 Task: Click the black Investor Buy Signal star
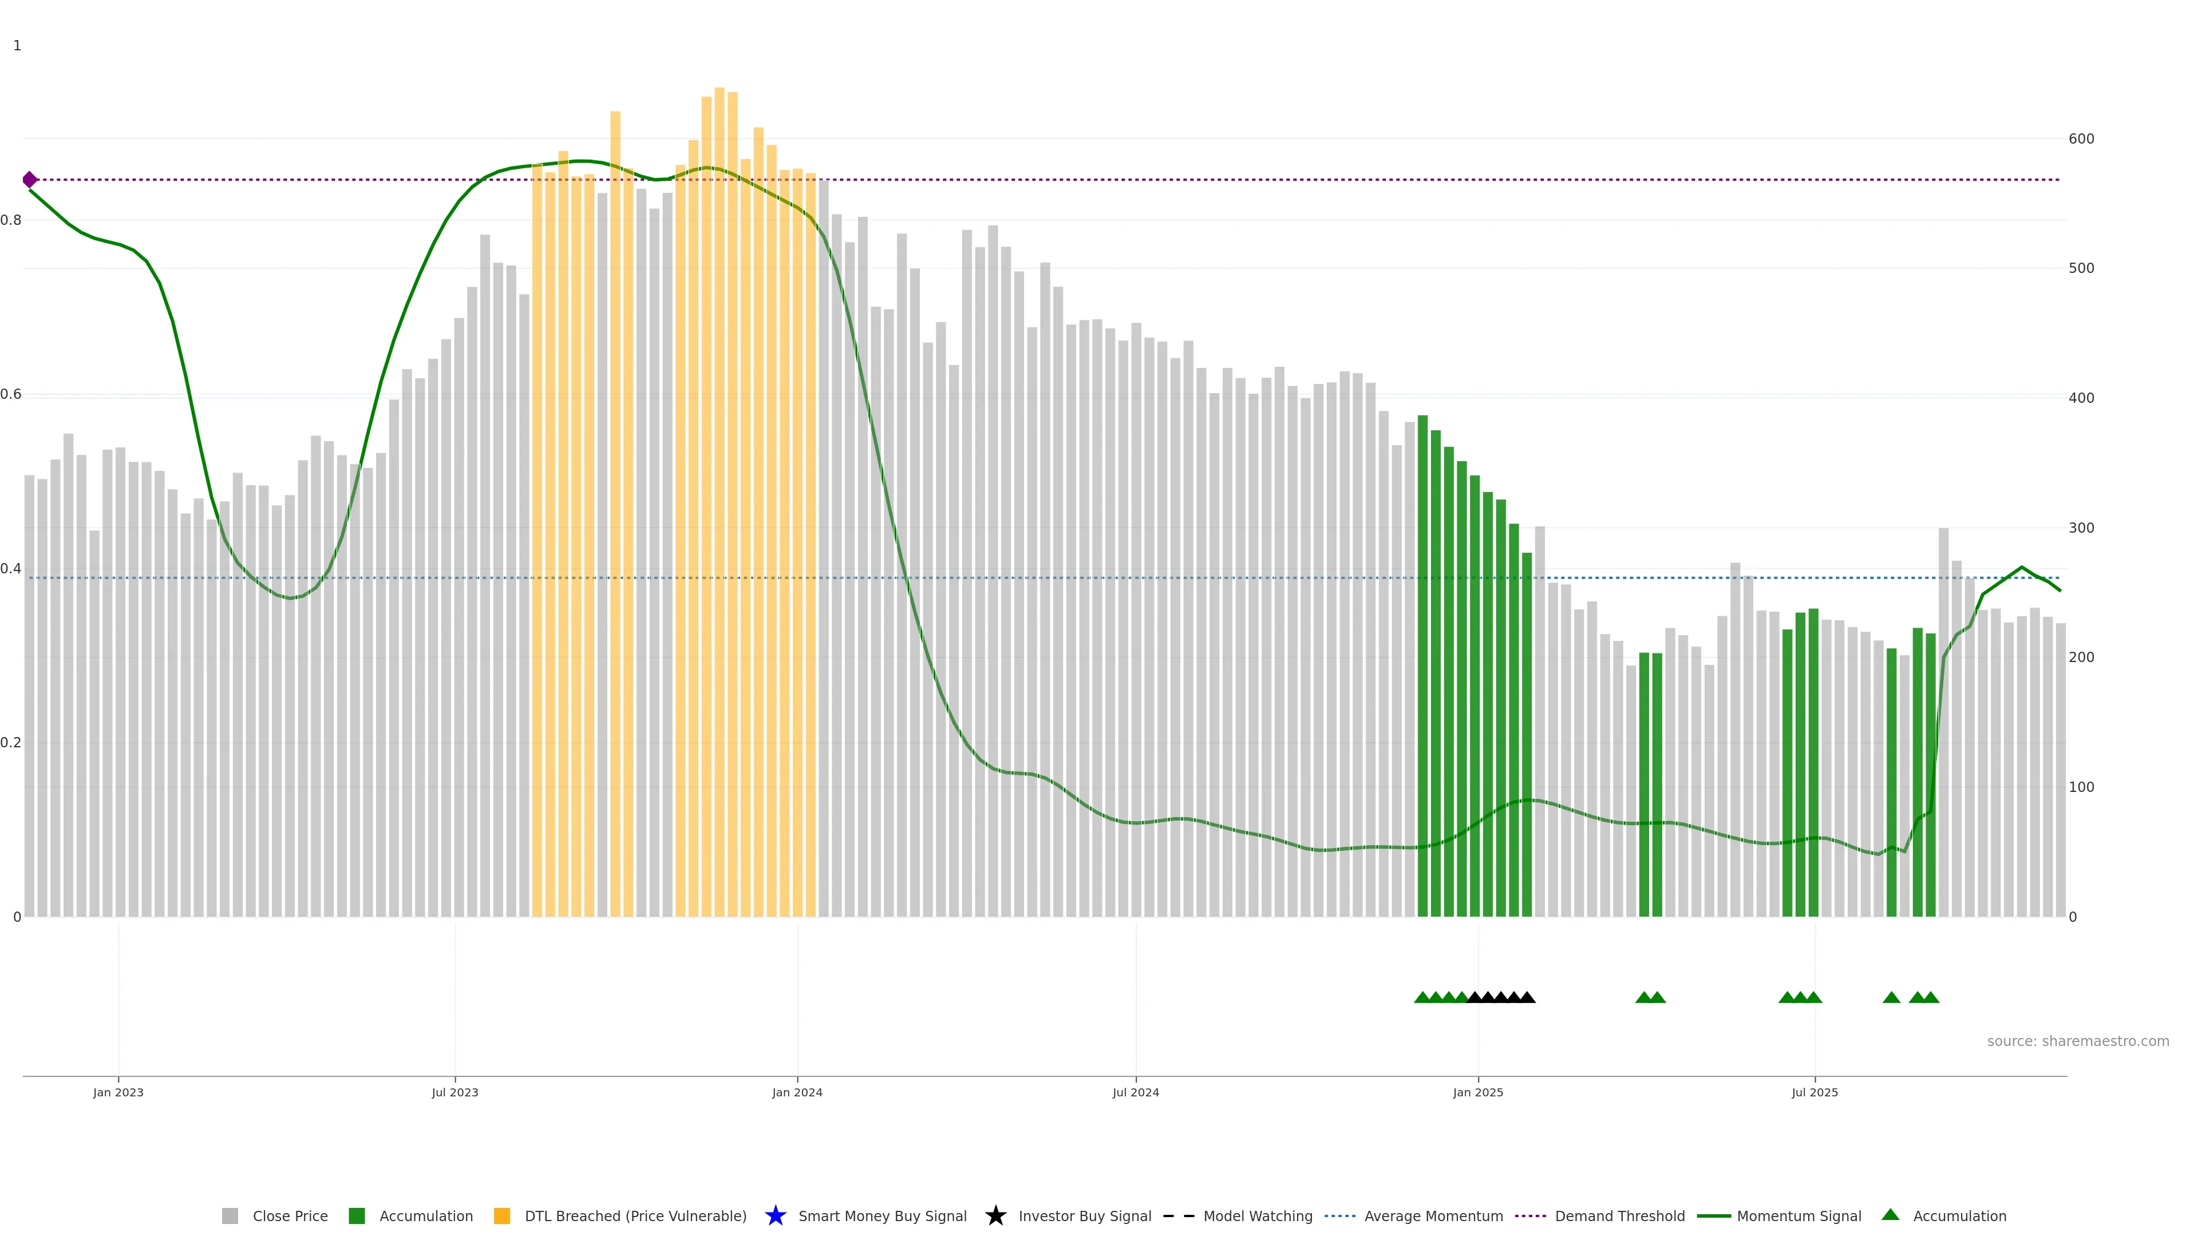pyautogui.click(x=995, y=1215)
